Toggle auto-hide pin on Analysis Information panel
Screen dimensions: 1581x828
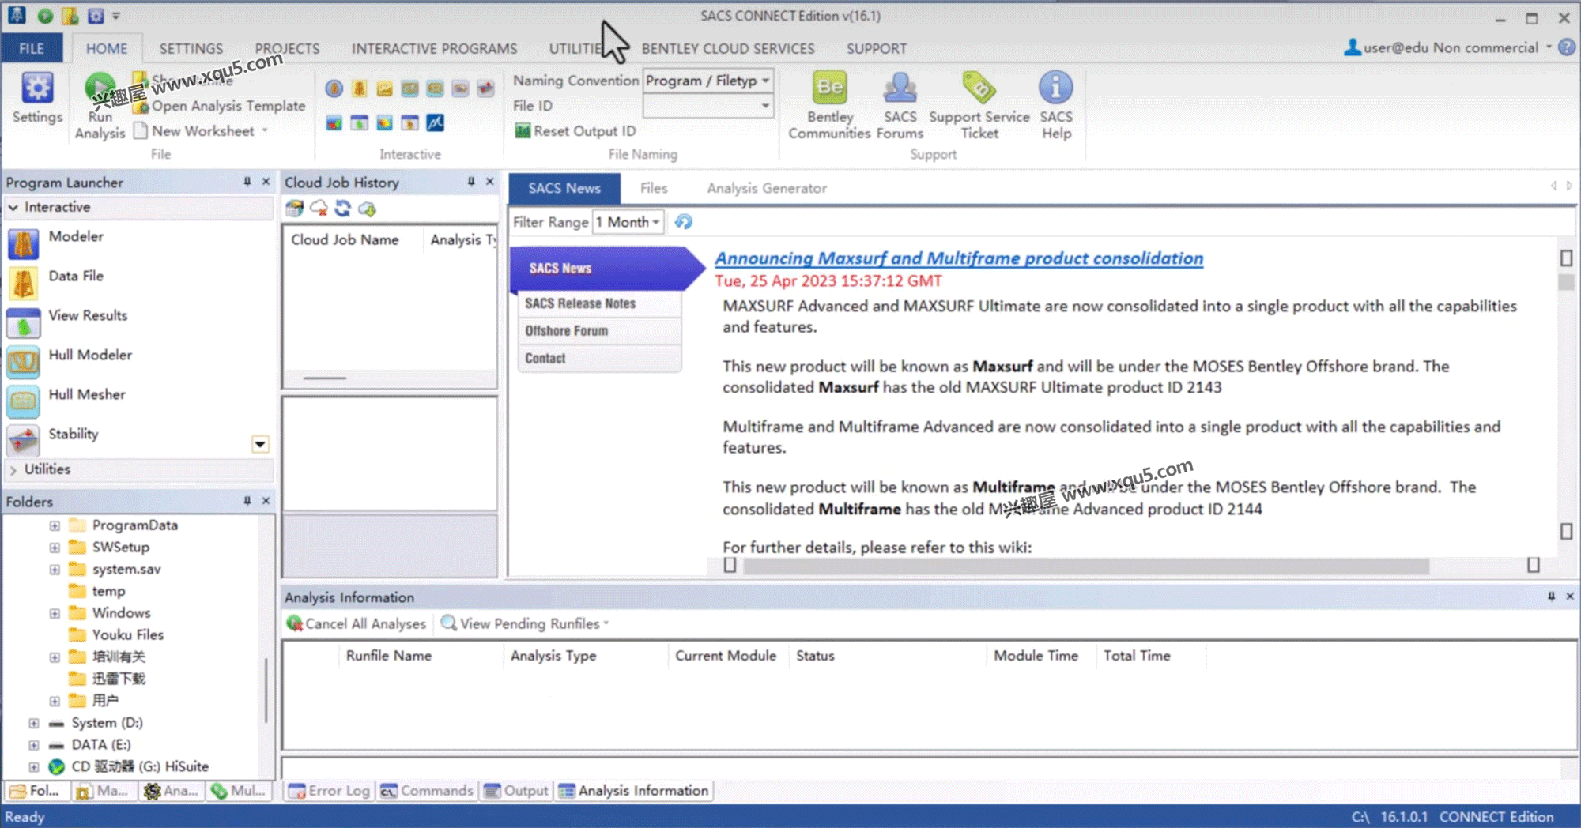click(1551, 597)
